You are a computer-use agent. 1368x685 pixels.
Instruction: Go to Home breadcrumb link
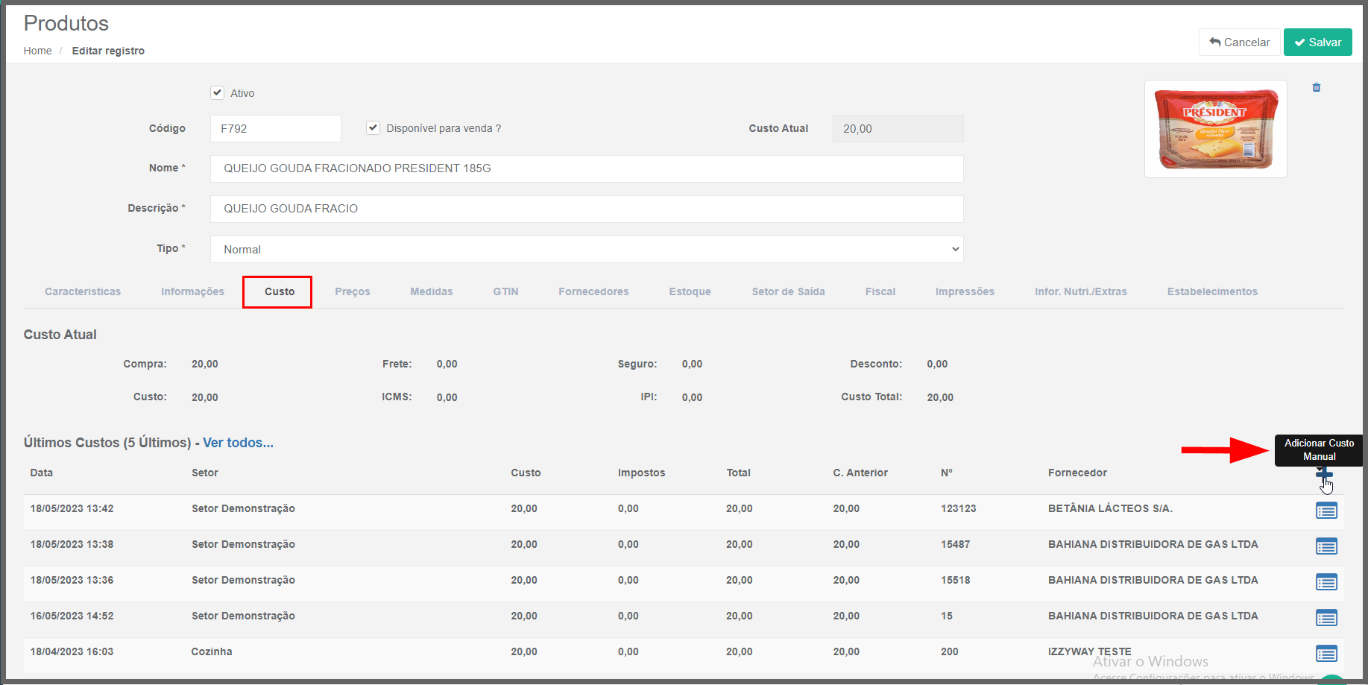[37, 51]
